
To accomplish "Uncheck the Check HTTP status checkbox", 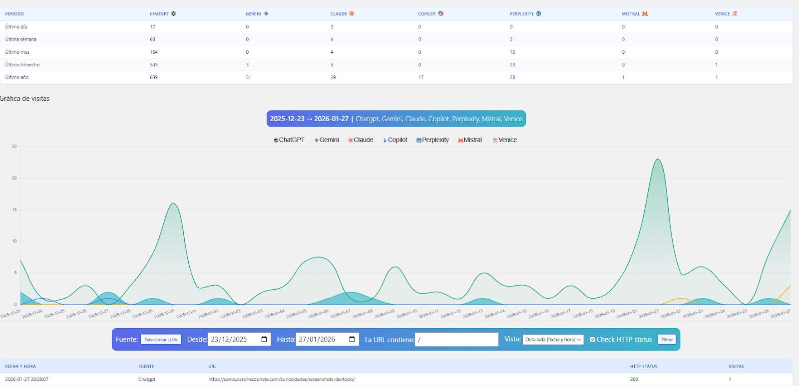I will click(593, 340).
